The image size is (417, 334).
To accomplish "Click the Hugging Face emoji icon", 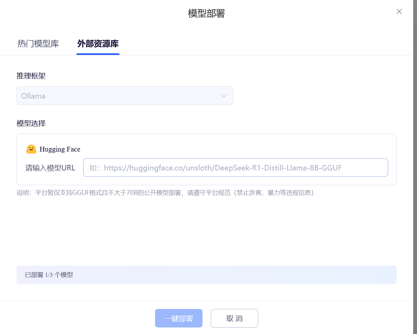I will point(31,149).
